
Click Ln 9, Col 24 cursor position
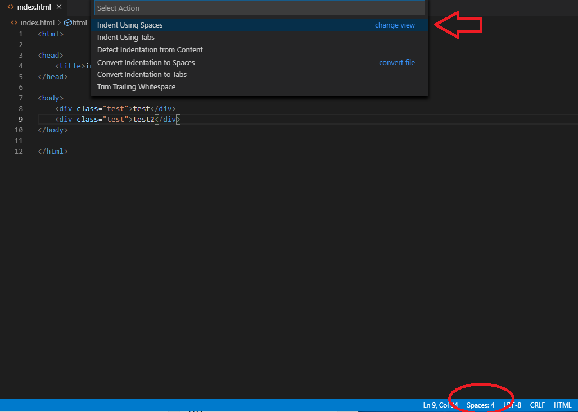[440, 405]
